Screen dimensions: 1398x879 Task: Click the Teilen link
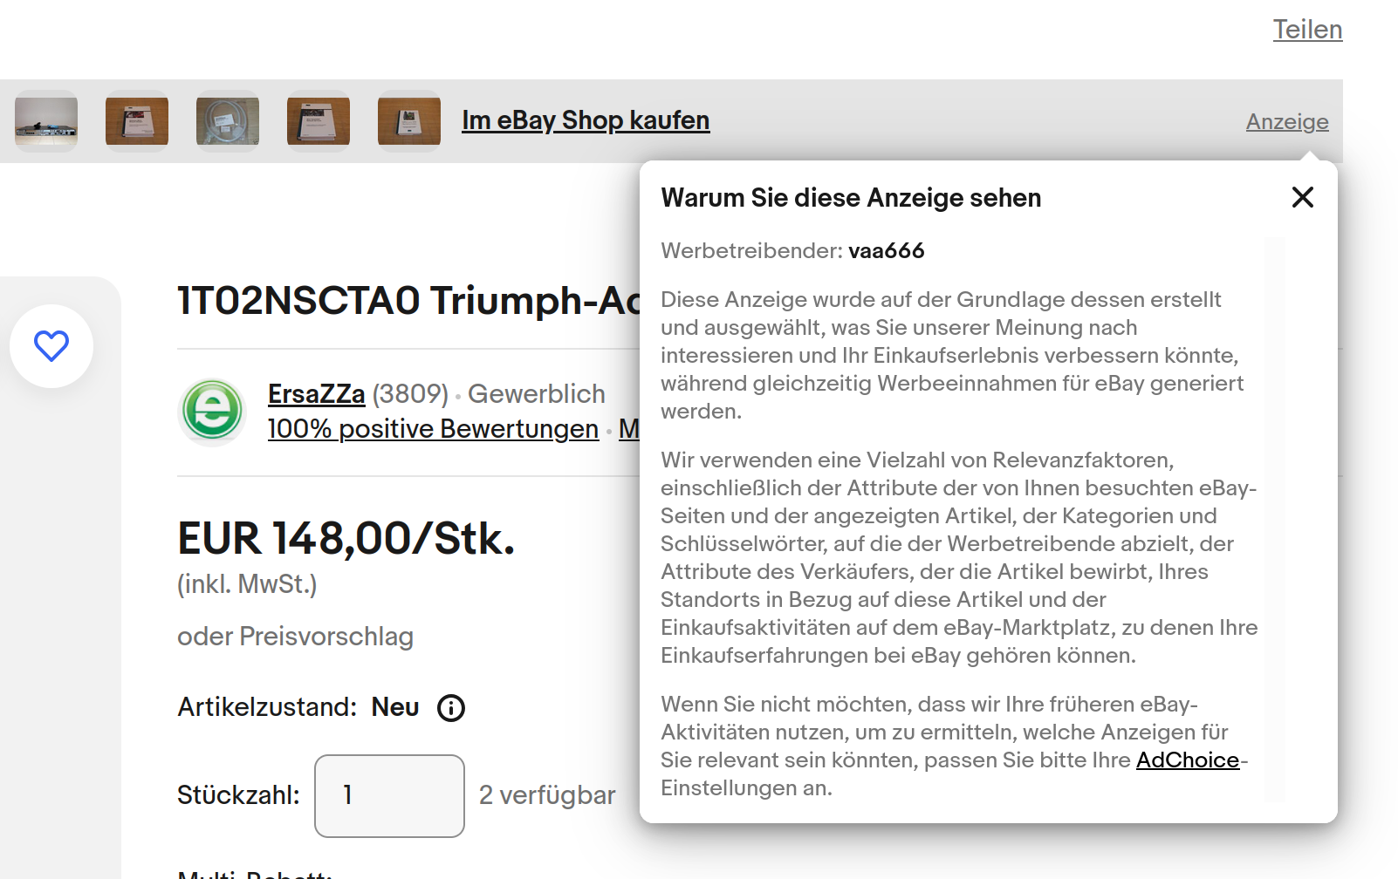[x=1307, y=30]
